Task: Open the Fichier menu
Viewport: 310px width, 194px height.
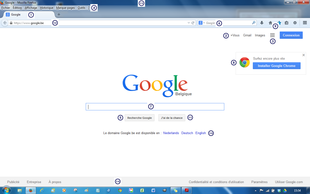Action: (x=6, y=8)
